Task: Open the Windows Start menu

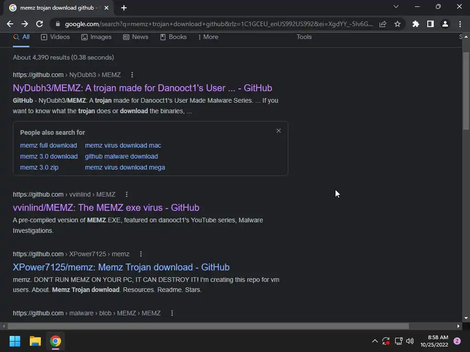Action: pyautogui.click(x=15, y=341)
